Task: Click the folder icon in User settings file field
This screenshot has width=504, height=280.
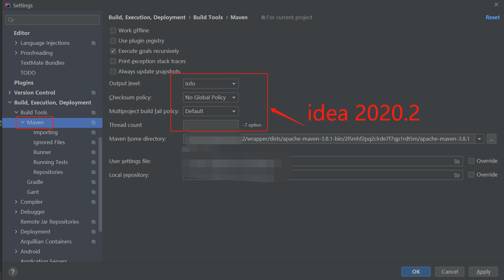Action: (457, 161)
